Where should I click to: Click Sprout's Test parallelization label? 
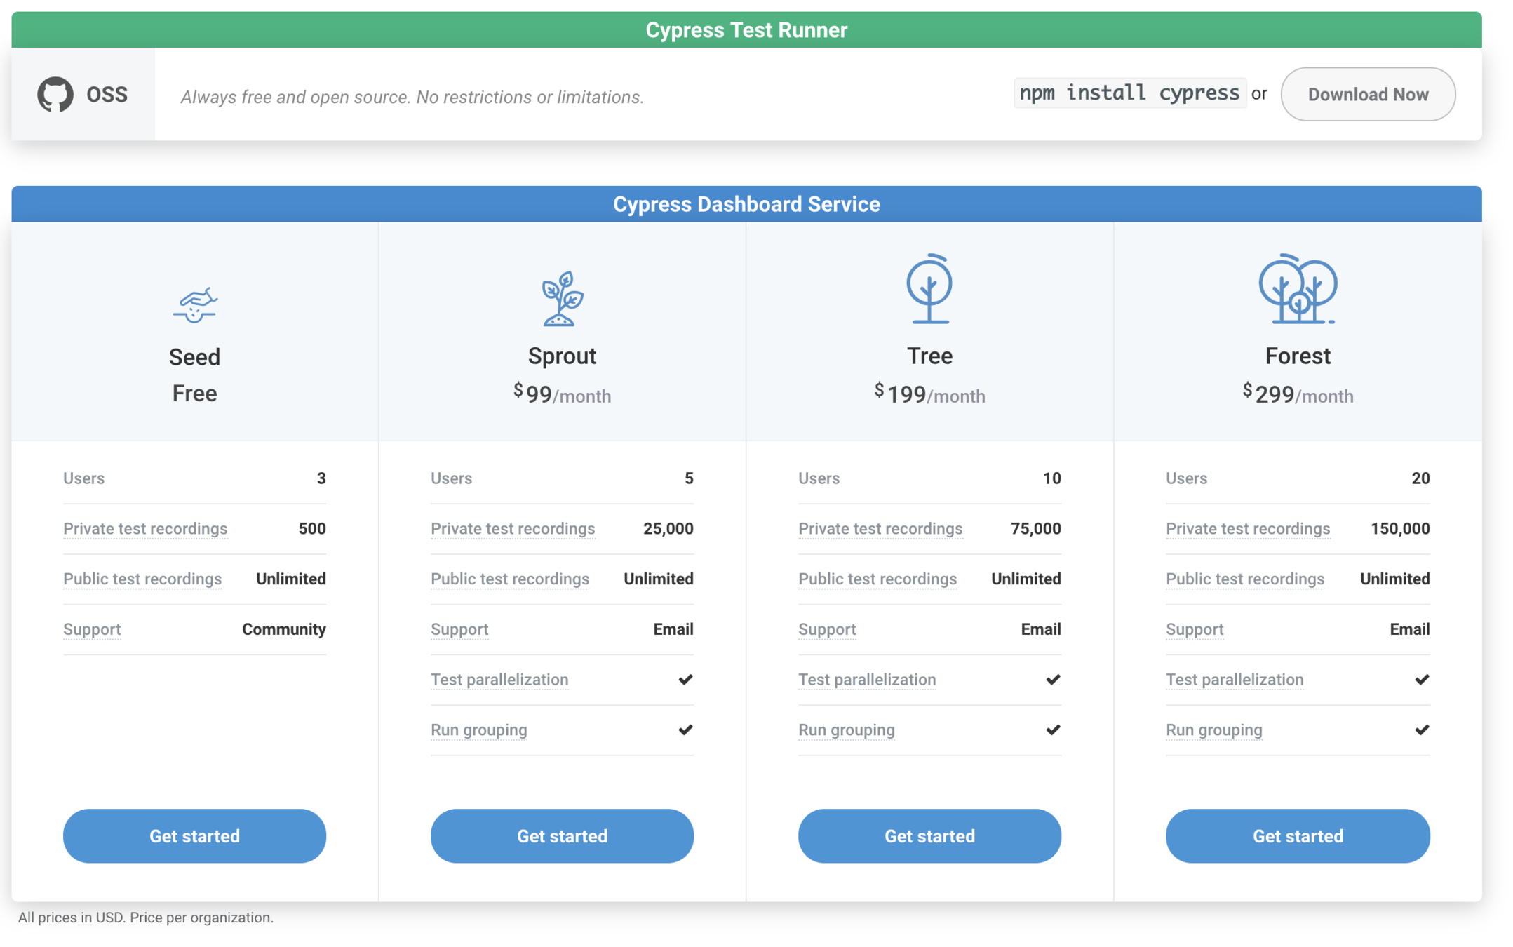(499, 679)
